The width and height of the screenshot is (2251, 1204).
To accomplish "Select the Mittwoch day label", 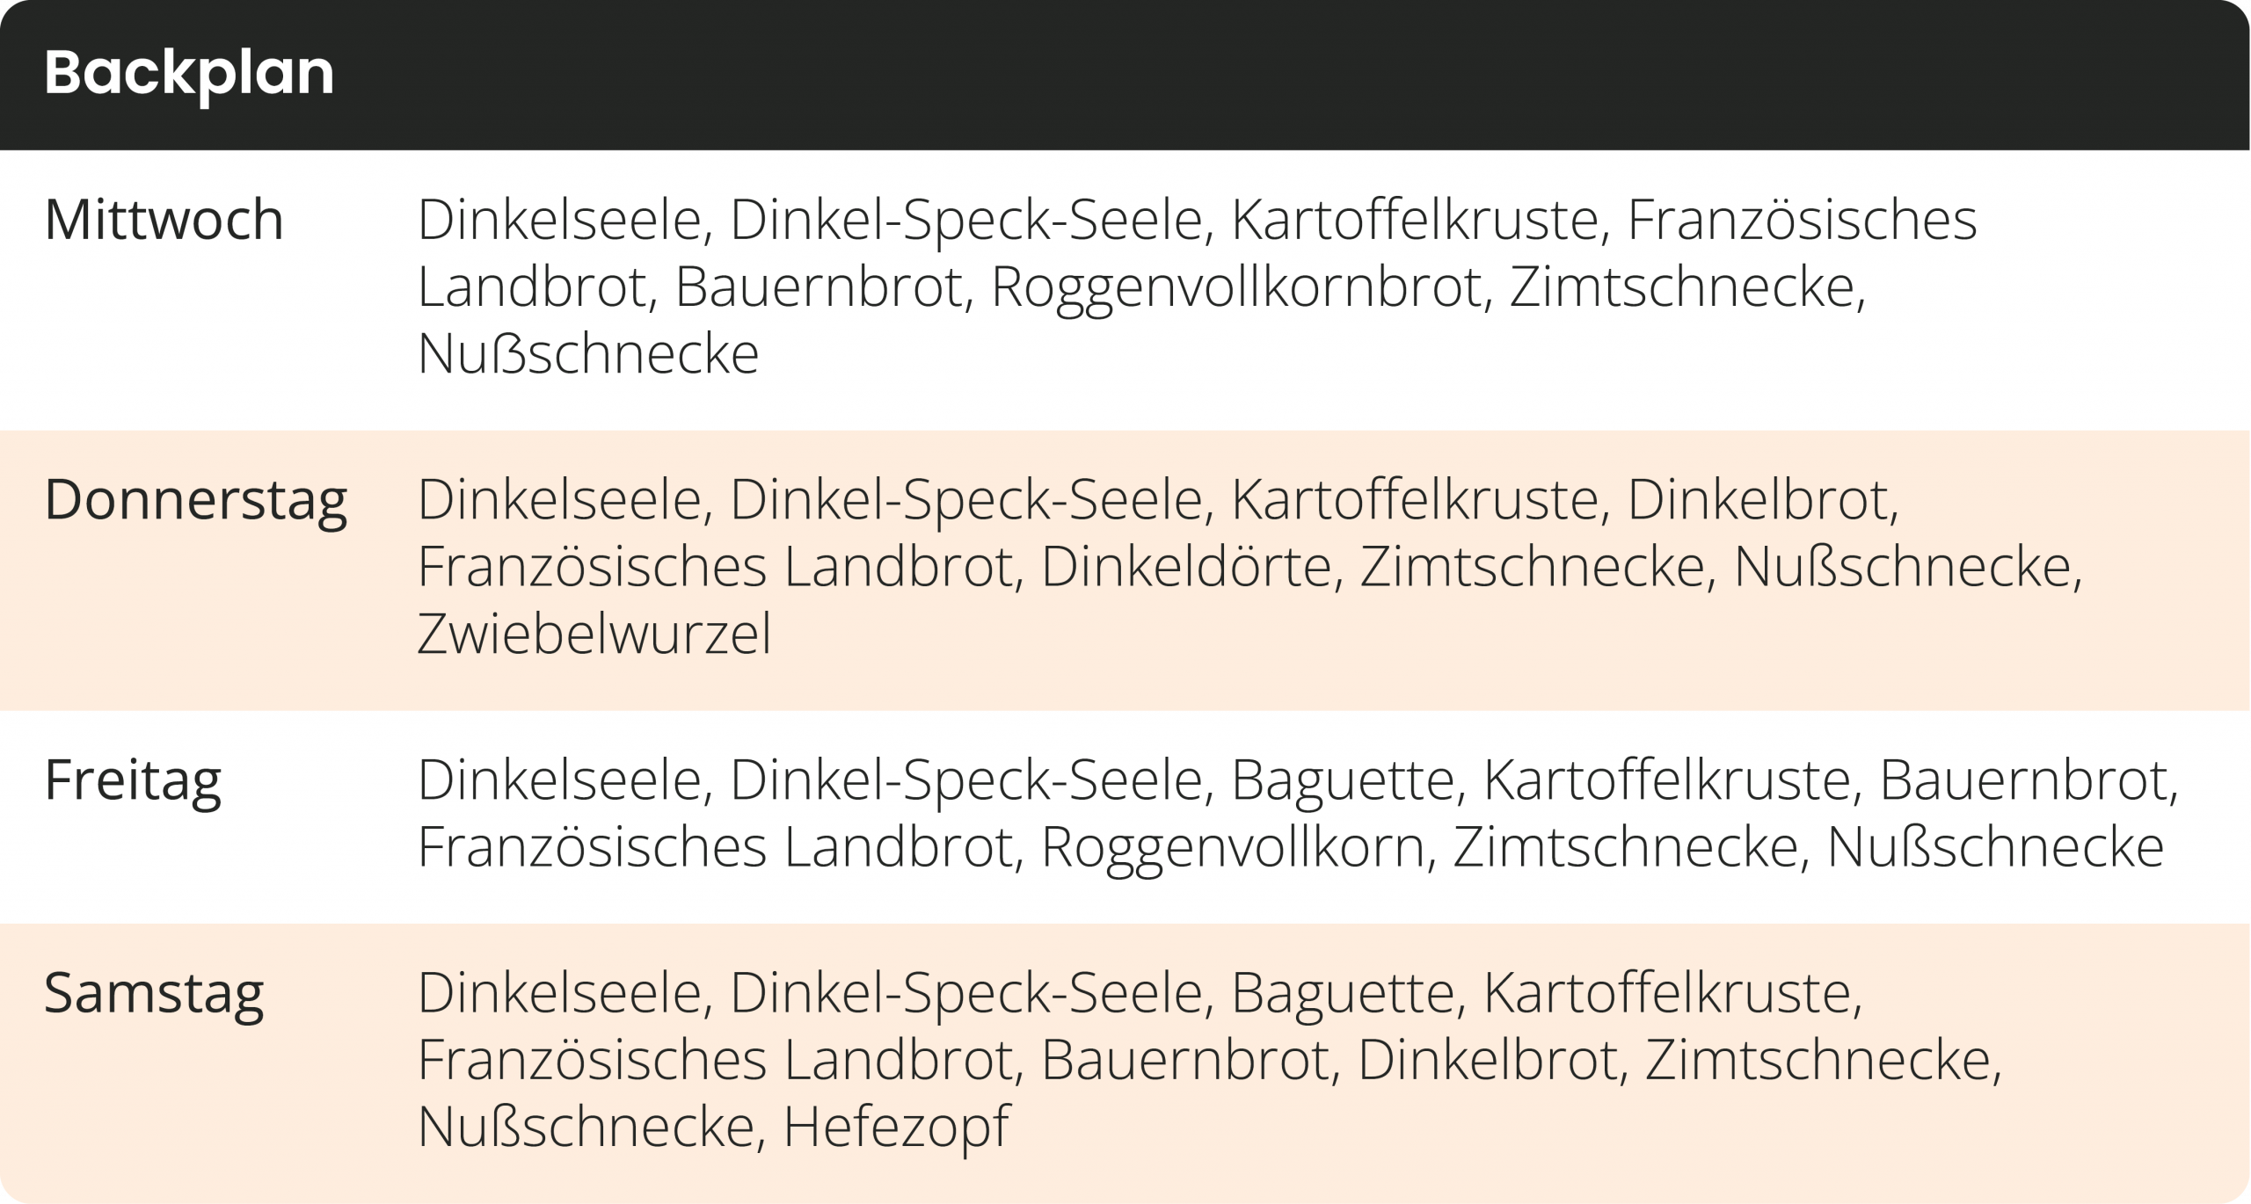I will (x=164, y=220).
